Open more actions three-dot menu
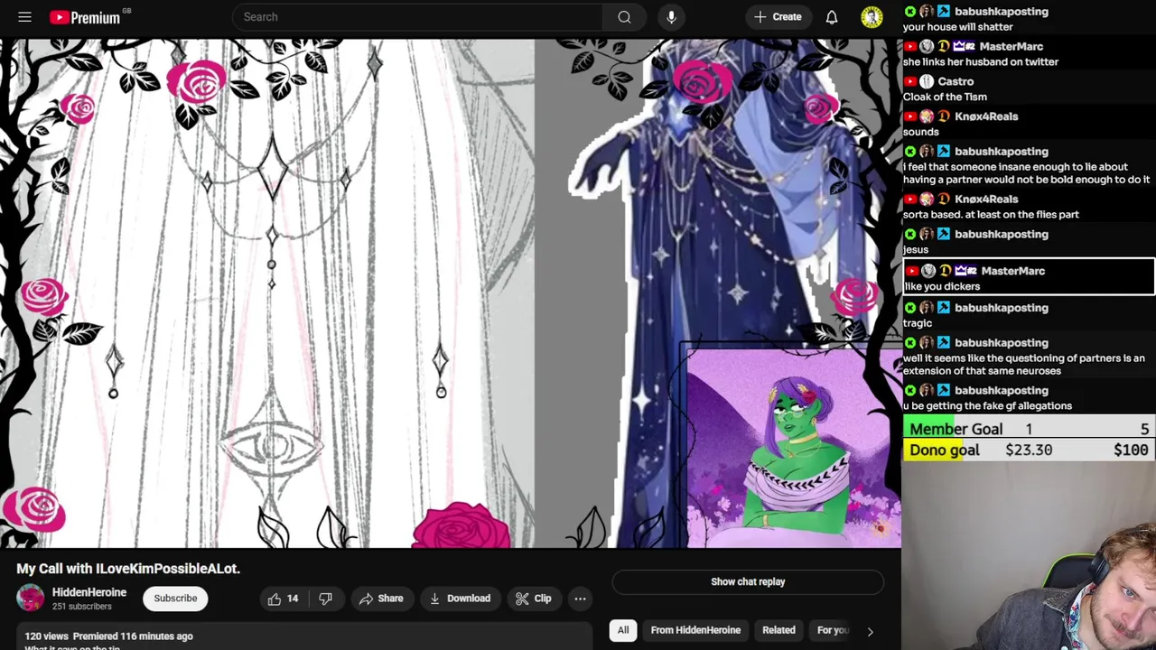Screen dimensions: 1156x650 pos(580,599)
